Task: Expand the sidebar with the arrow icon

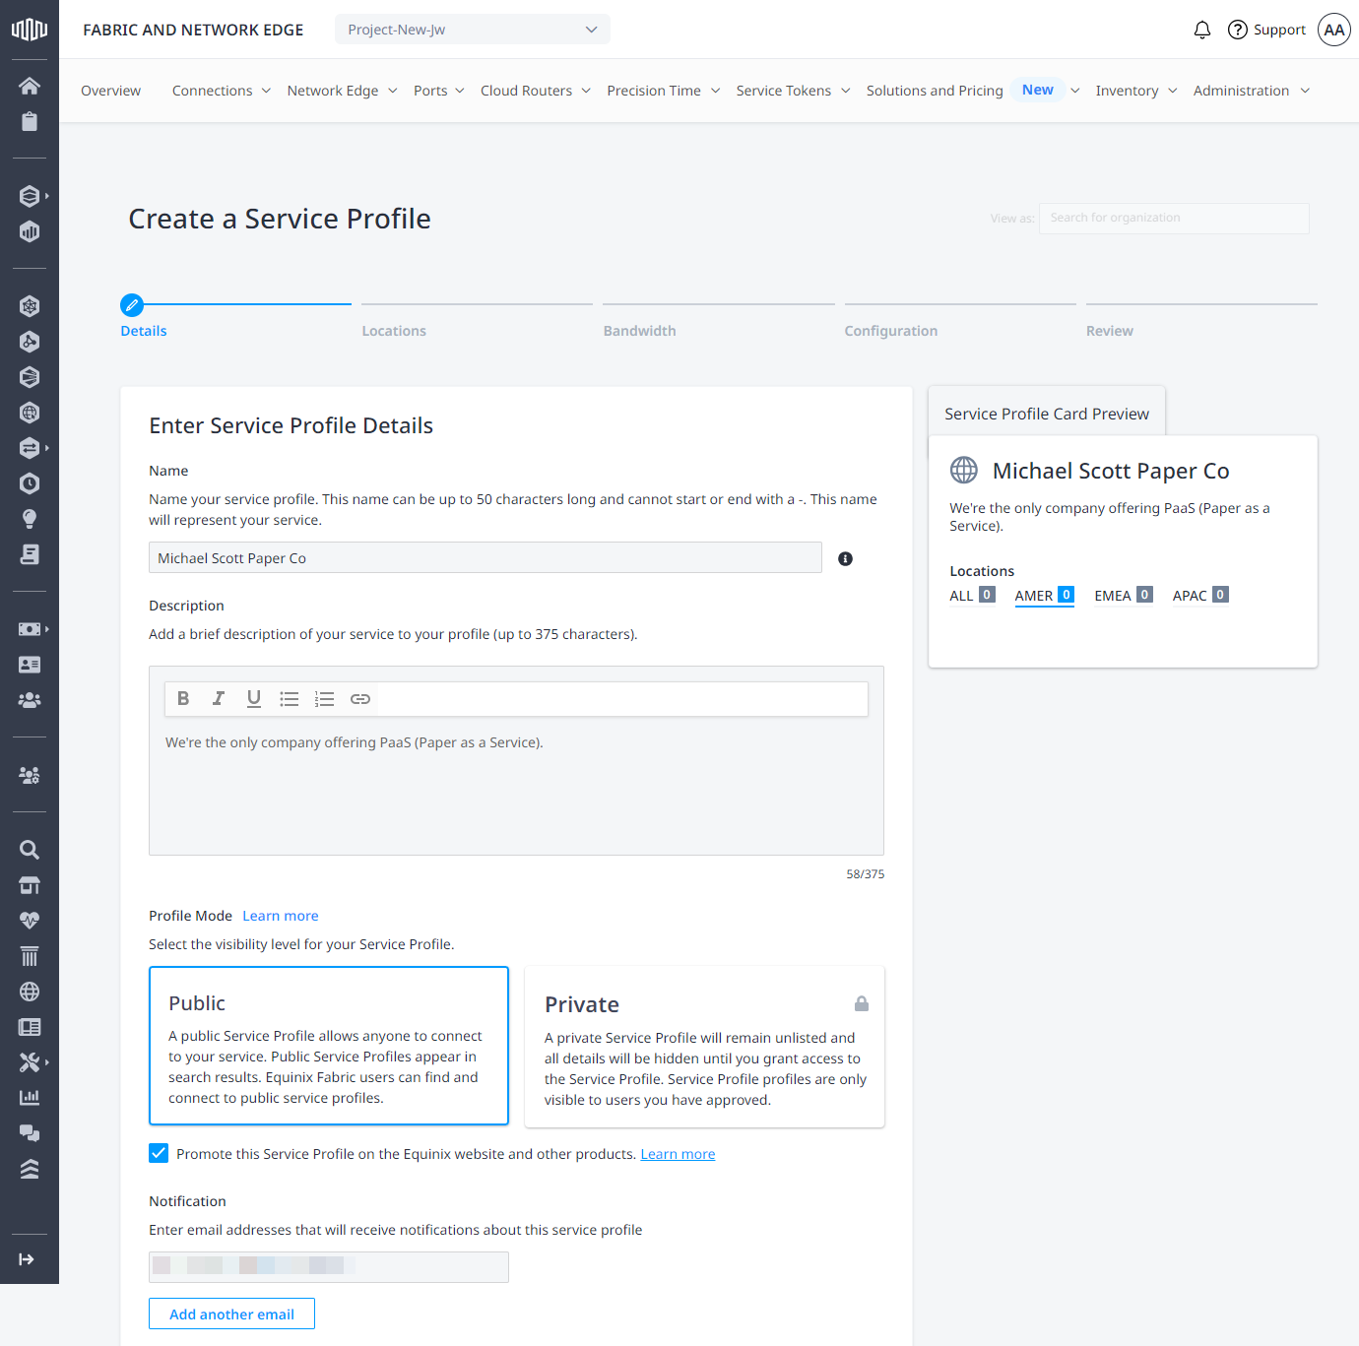Action: 27,1259
